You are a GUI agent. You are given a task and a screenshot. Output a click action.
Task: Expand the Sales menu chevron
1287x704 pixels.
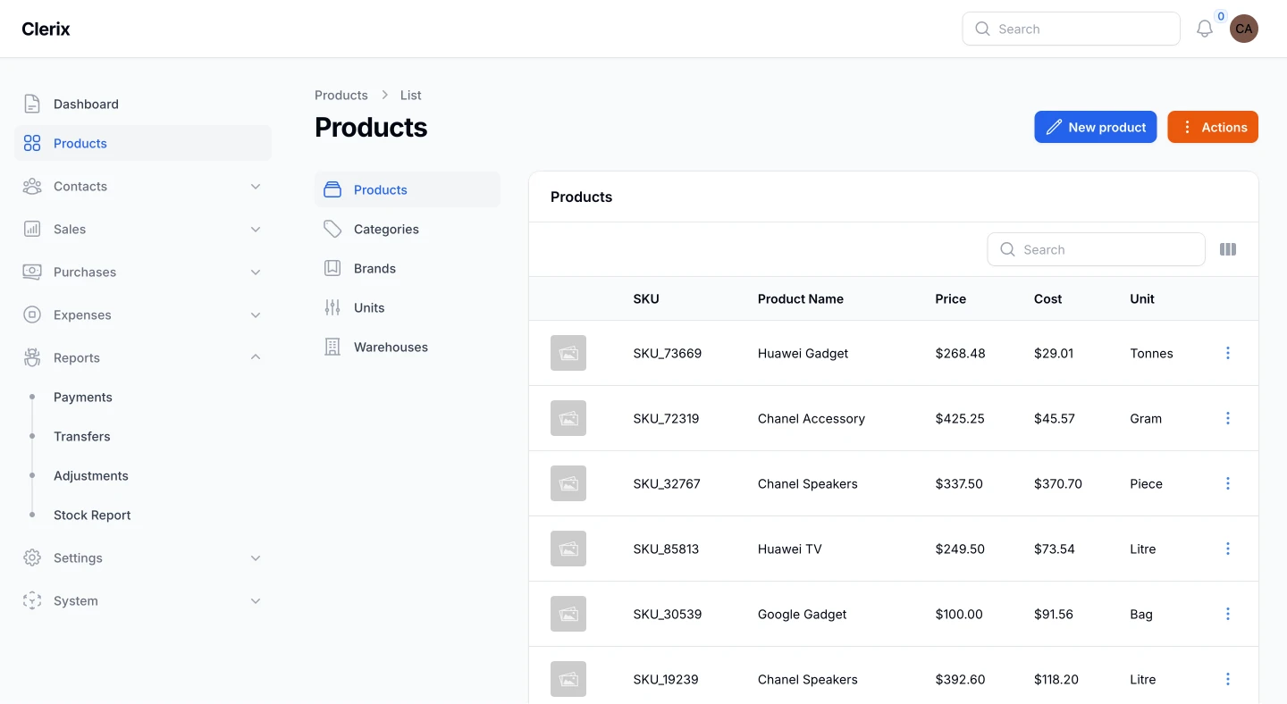[x=256, y=229]
